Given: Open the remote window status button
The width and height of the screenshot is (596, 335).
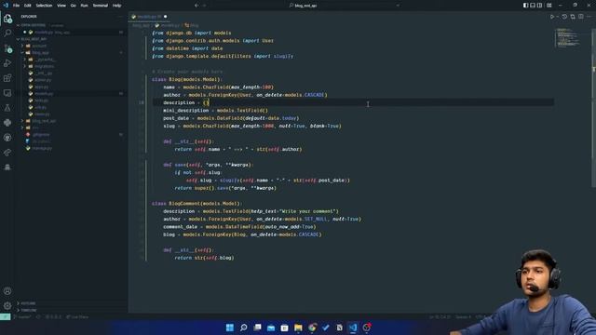Looking at the screenshot, I should pyautogui.click(x=6, y=316).
